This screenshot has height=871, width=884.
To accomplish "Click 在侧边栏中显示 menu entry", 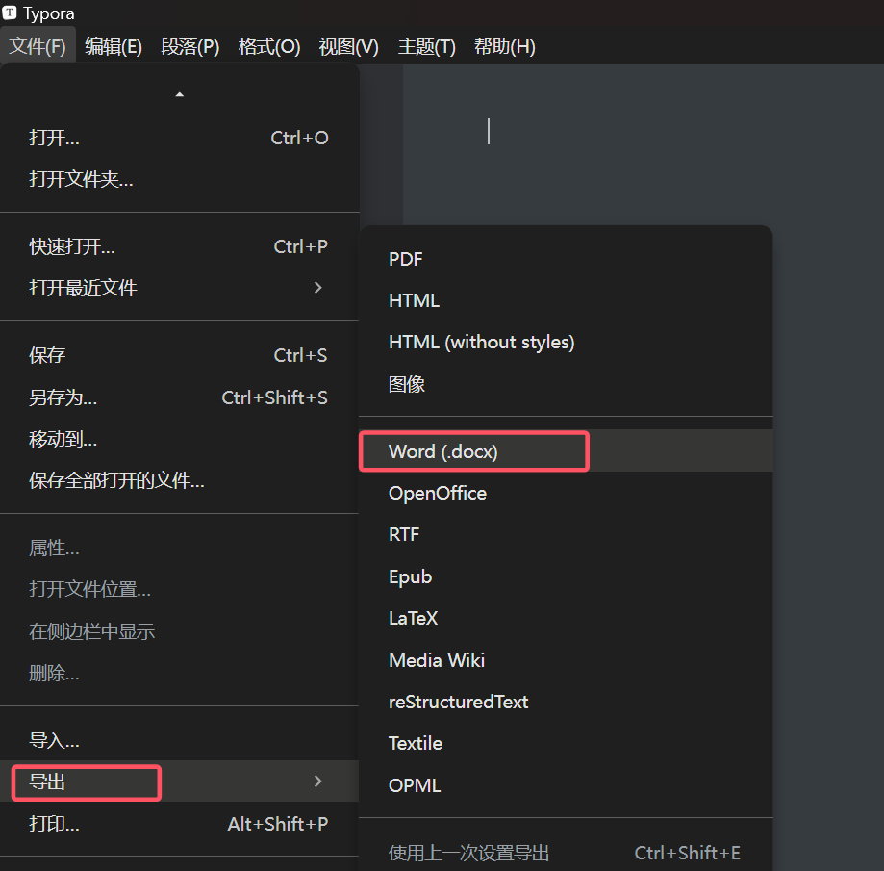I will [179, 631].
